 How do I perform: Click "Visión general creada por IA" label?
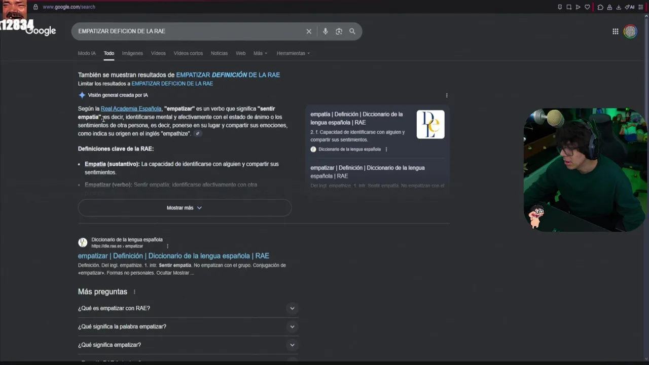pyautogui.click(x=118, y=95)
